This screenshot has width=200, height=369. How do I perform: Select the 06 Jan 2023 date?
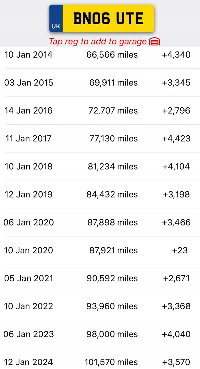[x=29, y=334]
